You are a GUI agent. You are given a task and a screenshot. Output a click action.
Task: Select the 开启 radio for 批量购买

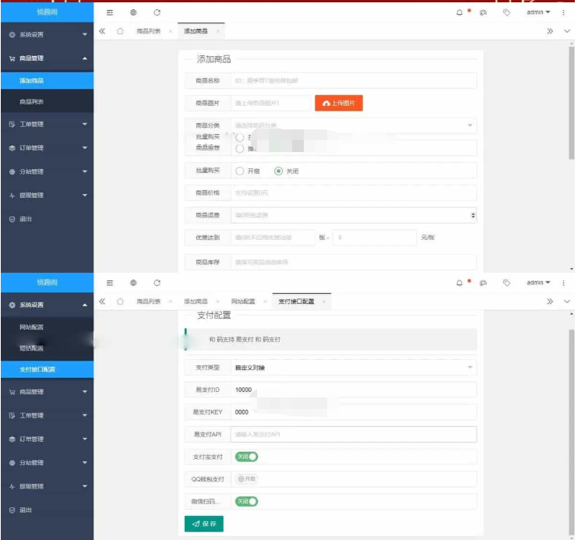240,171
